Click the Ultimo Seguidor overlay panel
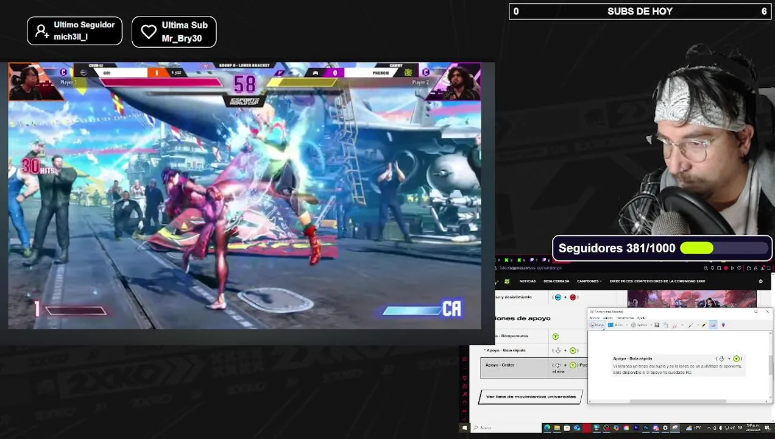 click(x=74, y=31)
